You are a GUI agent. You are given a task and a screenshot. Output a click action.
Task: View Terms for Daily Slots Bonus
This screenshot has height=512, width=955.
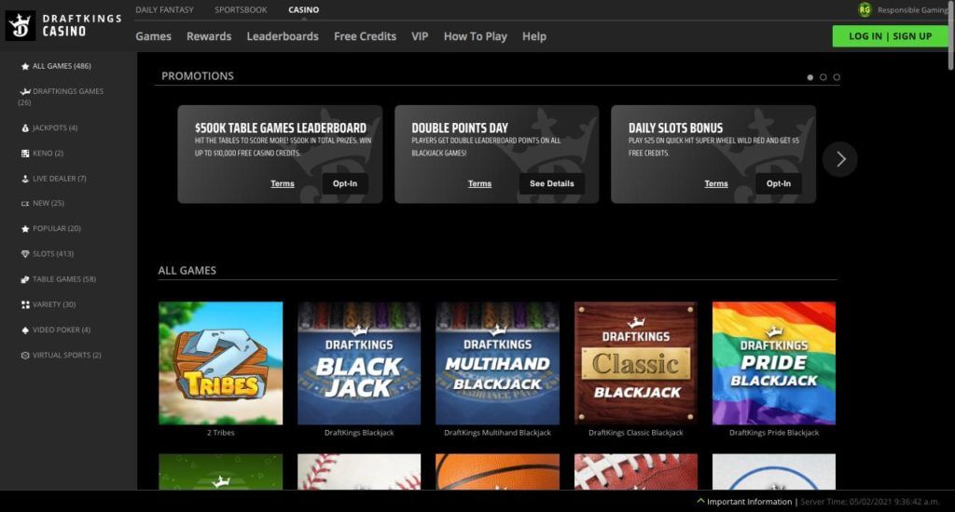tap(716, 183)
